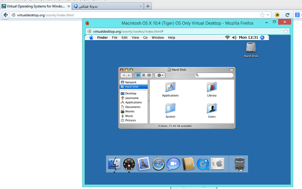Open the Applications folder icon
Viewport: 302px width, 189px height.
pos(171,89)
